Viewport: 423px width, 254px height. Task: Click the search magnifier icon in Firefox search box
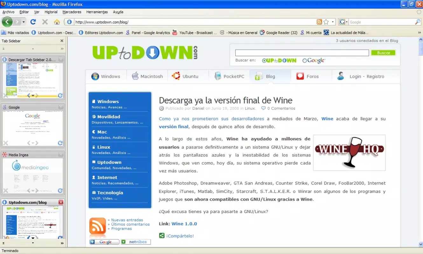pyautogui.click(x=418, y=22)
